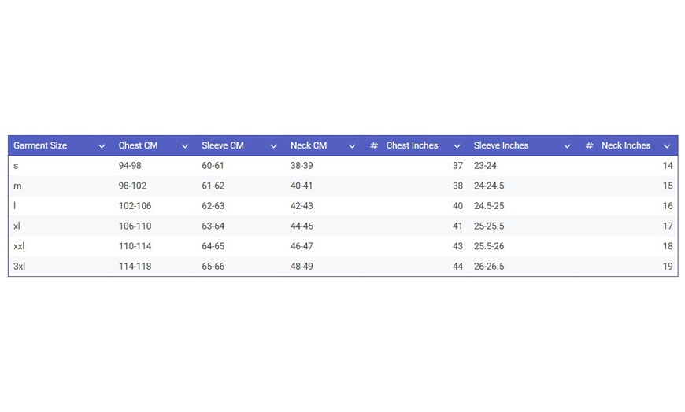Open the Sleeve CM column chevron menu

(273, 146)
